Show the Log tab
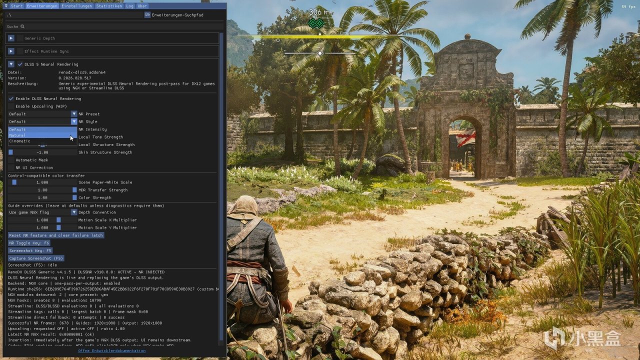The height and width of the screenshot is (360, 640). [129, 6]
